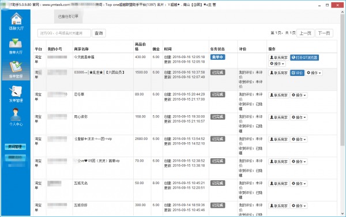Image resolution: width=346 pixels, height=217 pixels.
Task: Focus the QQ/小号 keyword search field
Action: (64, 33)
